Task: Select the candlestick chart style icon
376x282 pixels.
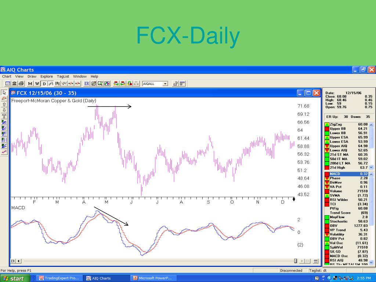Action: click(57, 83)
